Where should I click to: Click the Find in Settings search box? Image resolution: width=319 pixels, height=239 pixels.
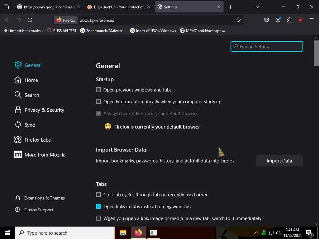(x=267, y=46)
